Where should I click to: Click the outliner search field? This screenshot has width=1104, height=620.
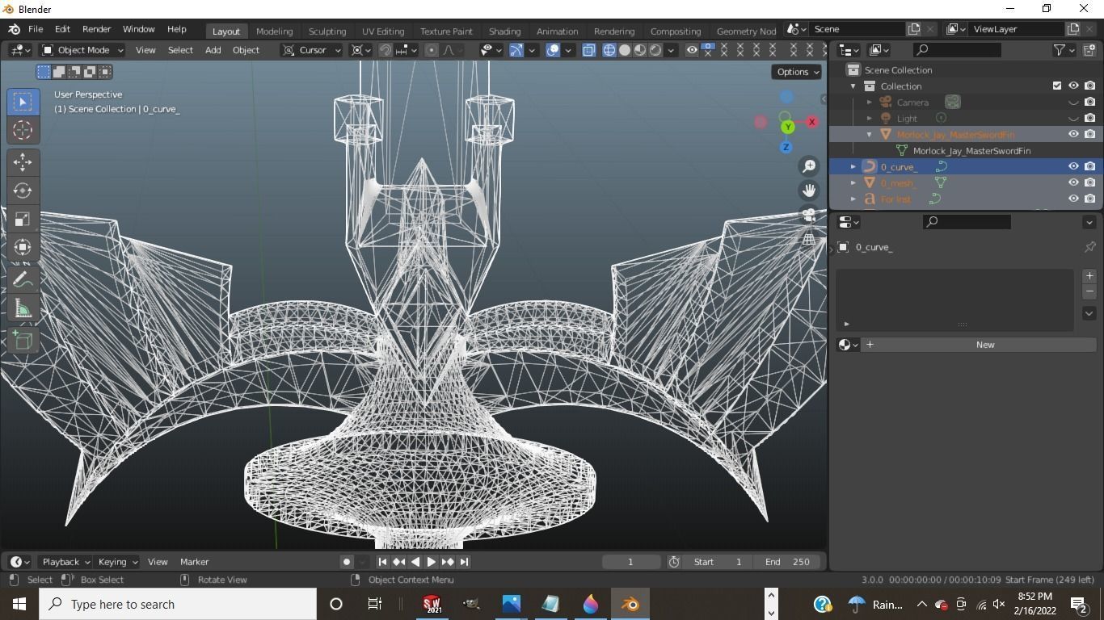coord(957,50)
